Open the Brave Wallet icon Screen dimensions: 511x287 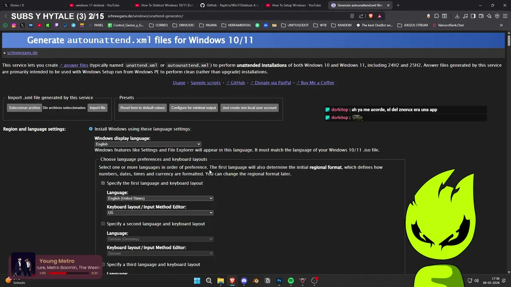(x=481, y=16)
